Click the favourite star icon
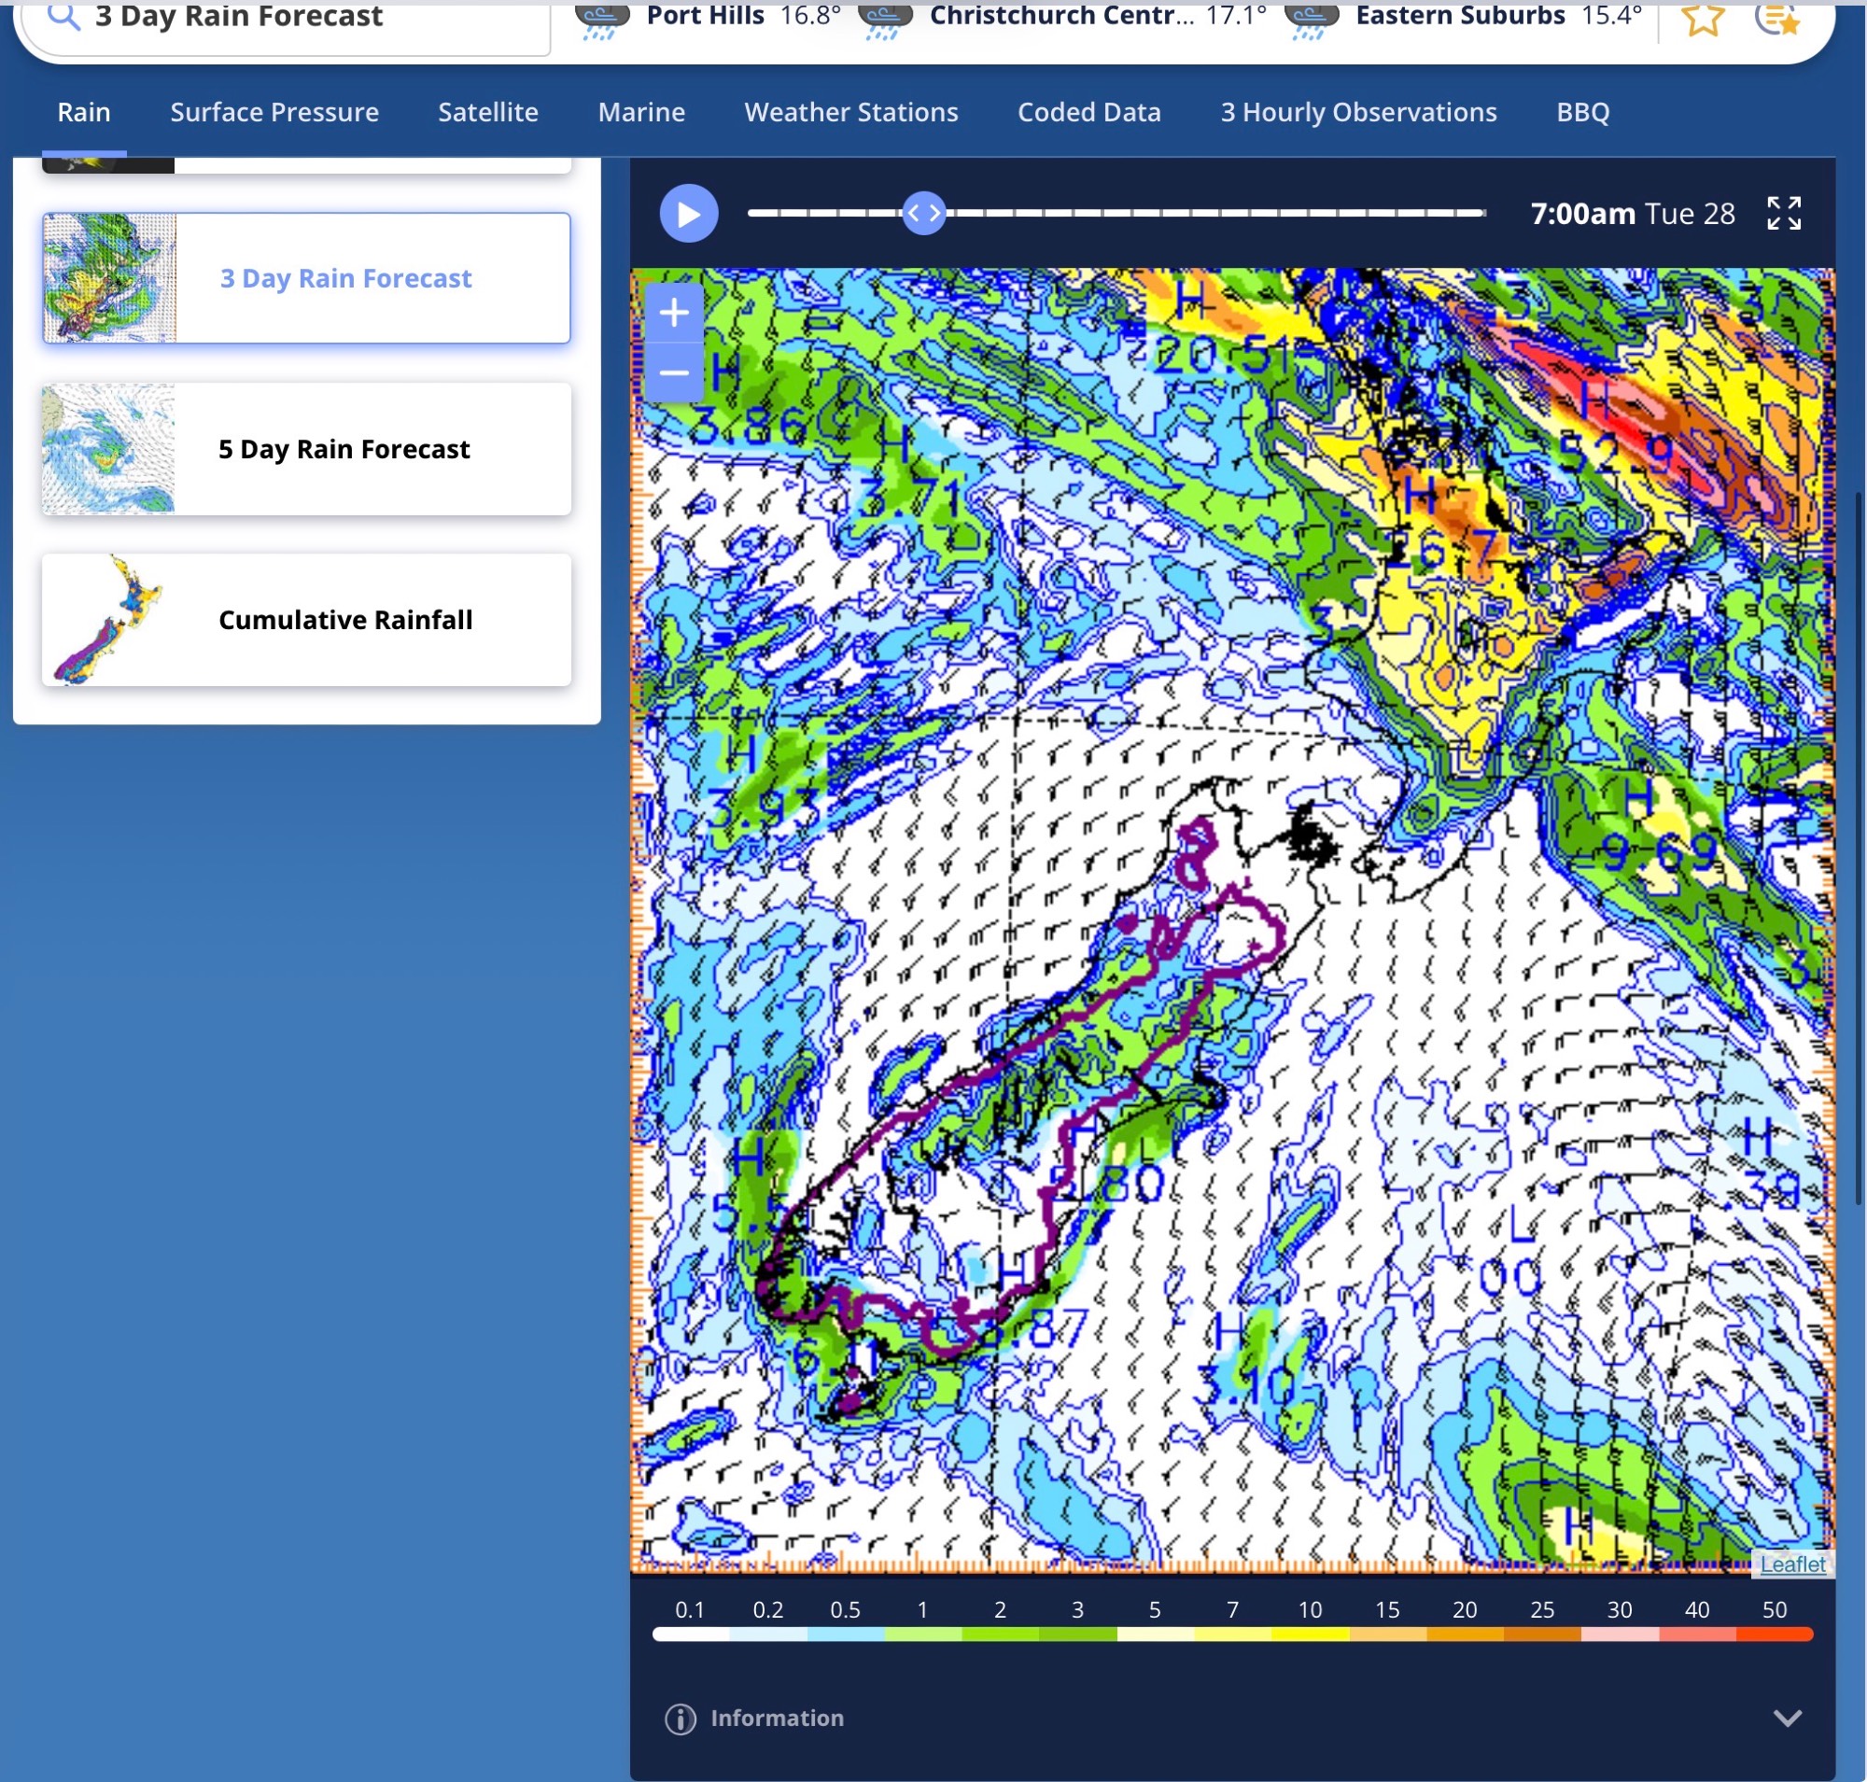The width and height of the screenshot is (1867, 1782). pyautogui.click(x=1702, y=18)
